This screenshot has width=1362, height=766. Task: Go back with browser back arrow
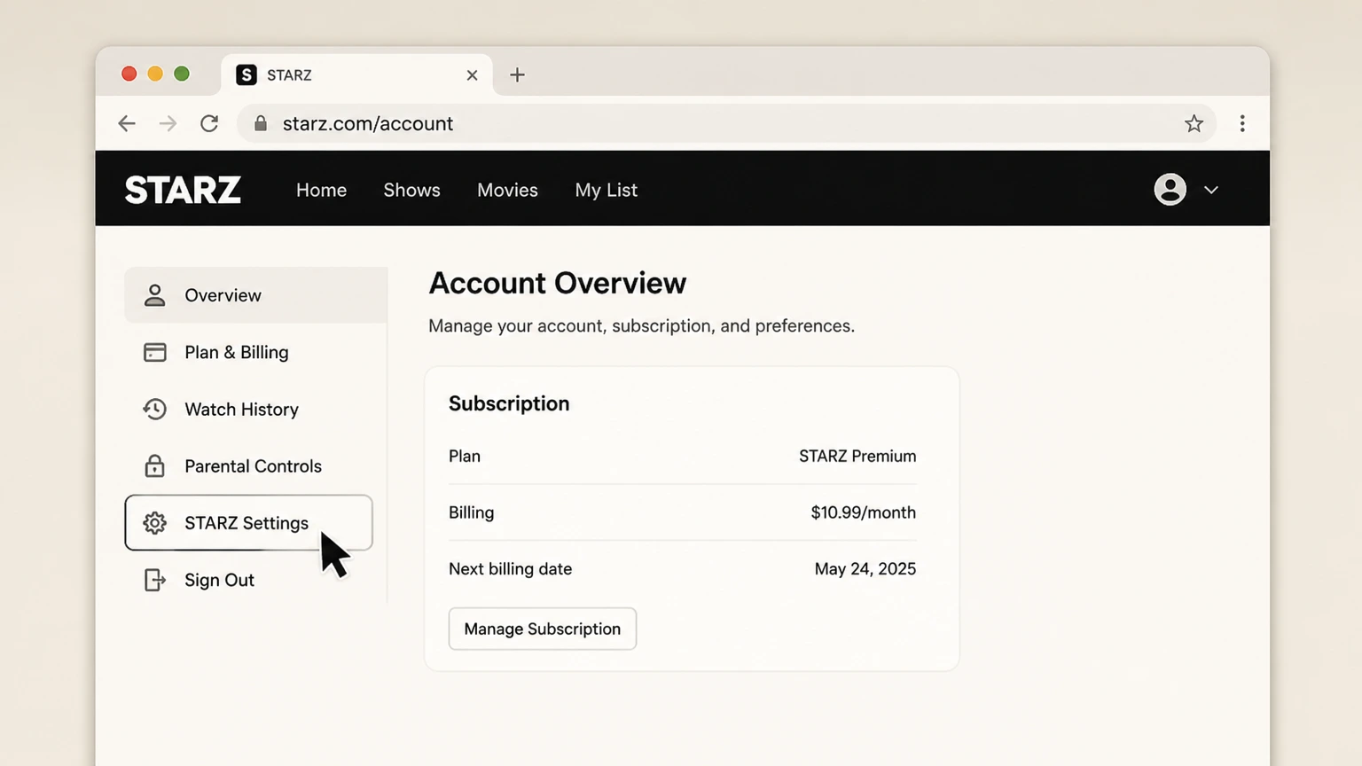pyautogui.click(x=127, y=123)
